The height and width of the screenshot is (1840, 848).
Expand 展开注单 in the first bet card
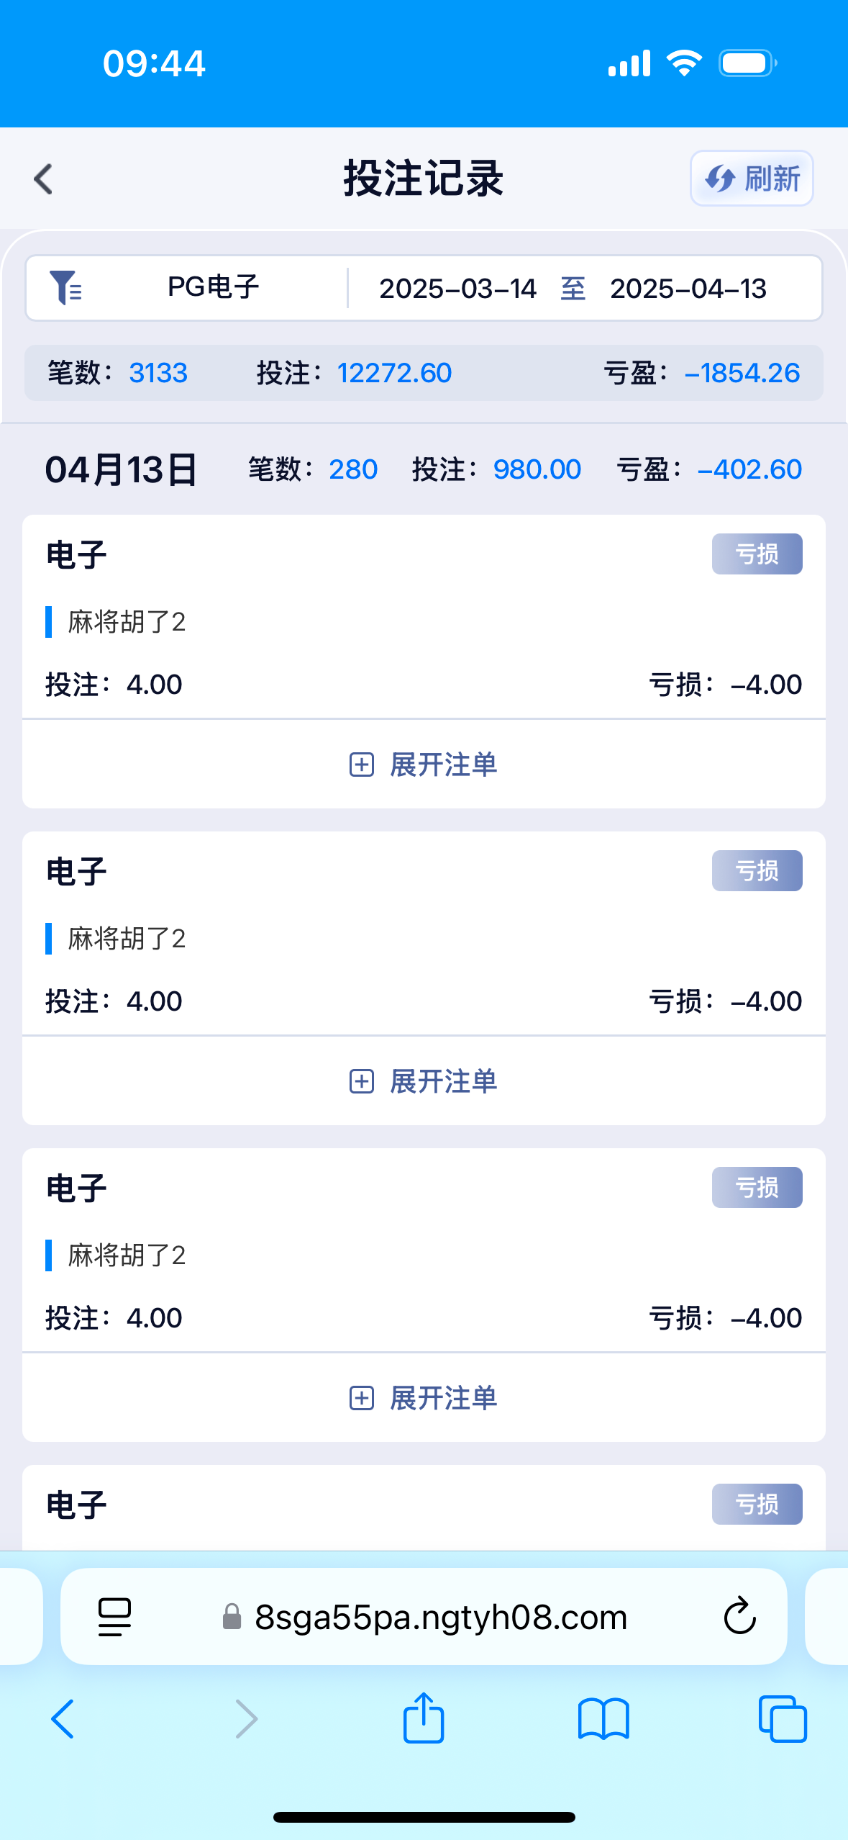(x=424, y=765)
